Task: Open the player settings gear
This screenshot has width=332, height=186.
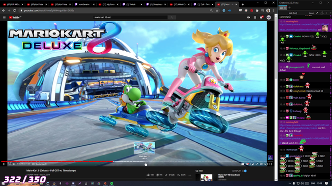Action: pos(247,164)
